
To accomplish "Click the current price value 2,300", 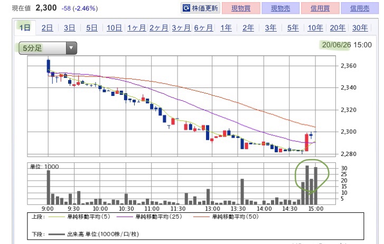I will point(46,8).
